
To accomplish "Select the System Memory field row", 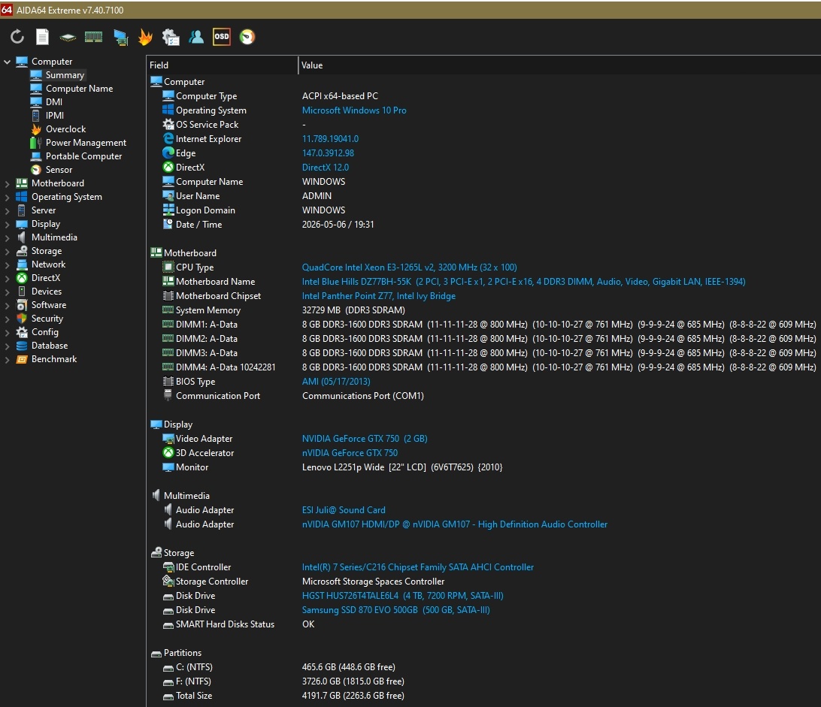I will point(484,310).
